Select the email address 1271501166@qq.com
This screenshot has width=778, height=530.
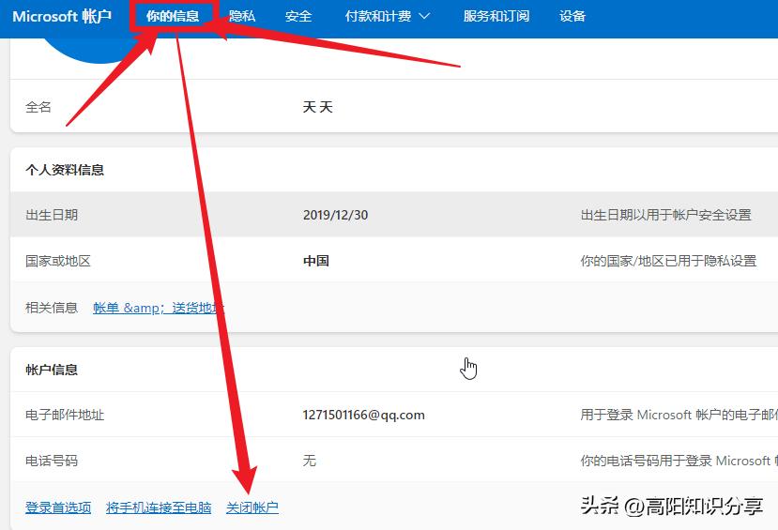(x=364, y=415)
